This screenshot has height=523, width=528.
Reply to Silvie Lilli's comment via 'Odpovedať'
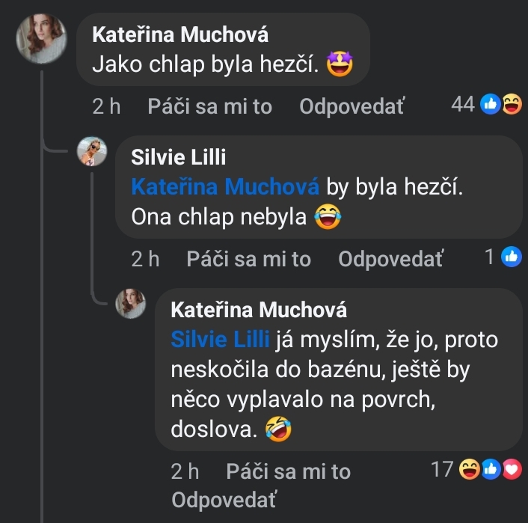[x=390, y=259]
